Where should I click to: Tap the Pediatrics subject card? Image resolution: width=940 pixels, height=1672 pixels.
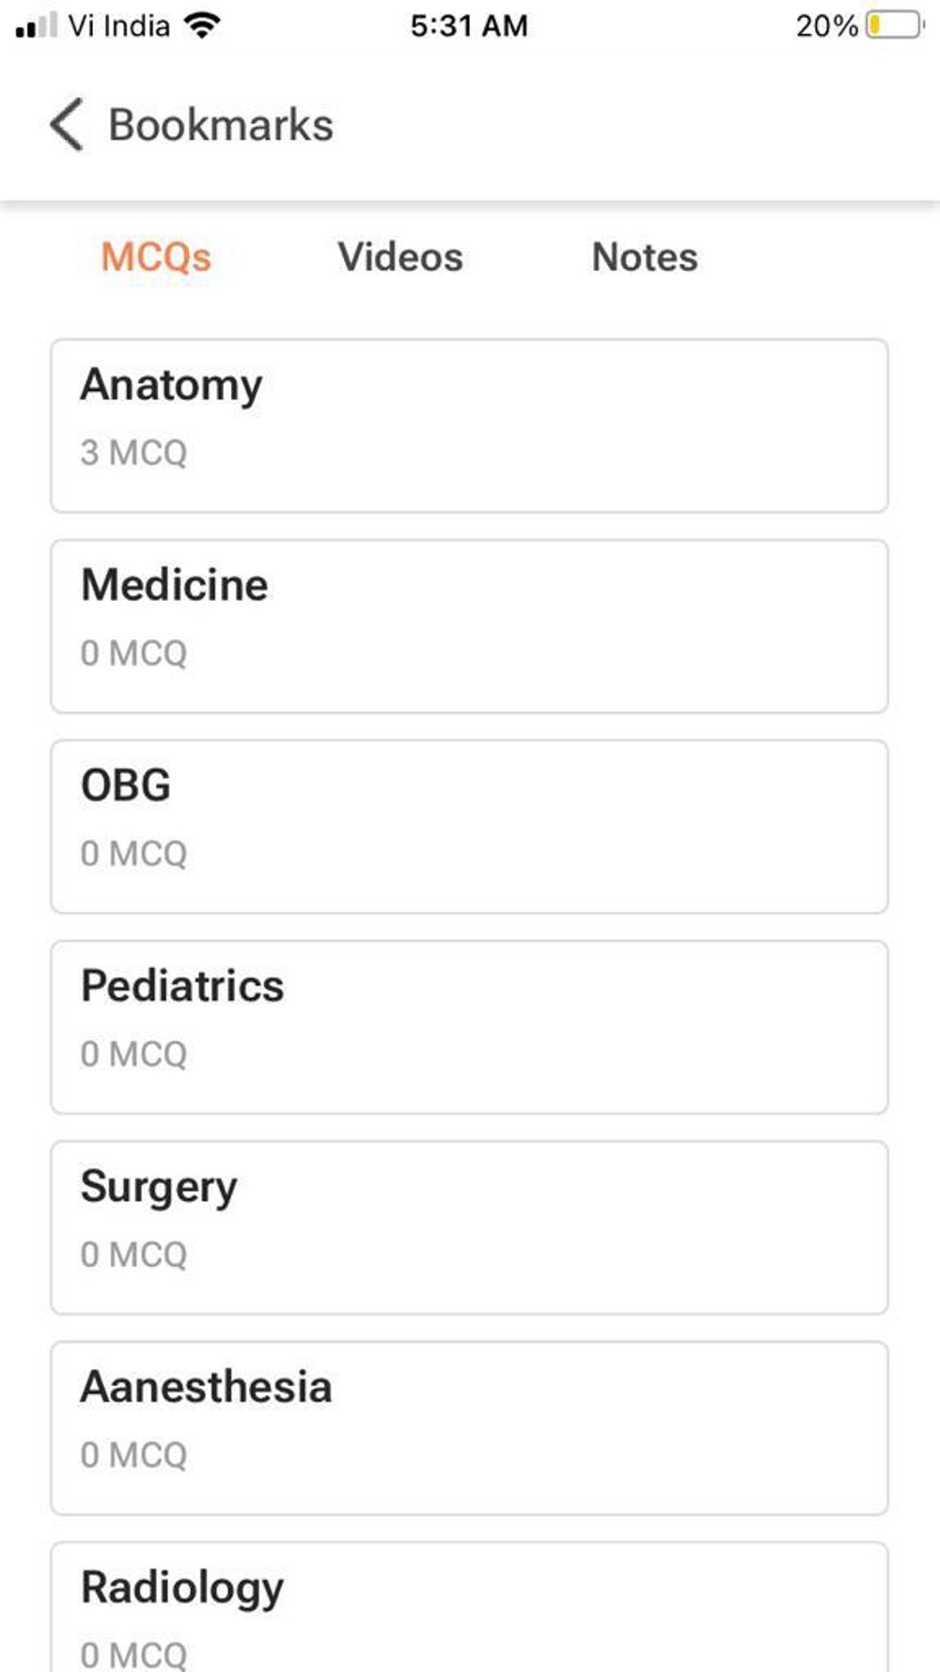pyautogui.click(x=469, y=1027)
